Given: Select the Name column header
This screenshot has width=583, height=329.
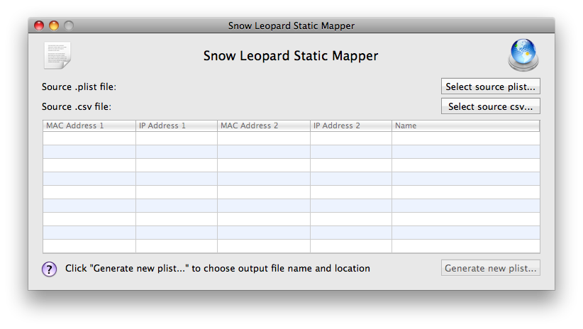Looking at the screenshot, I should pos(465,126).
